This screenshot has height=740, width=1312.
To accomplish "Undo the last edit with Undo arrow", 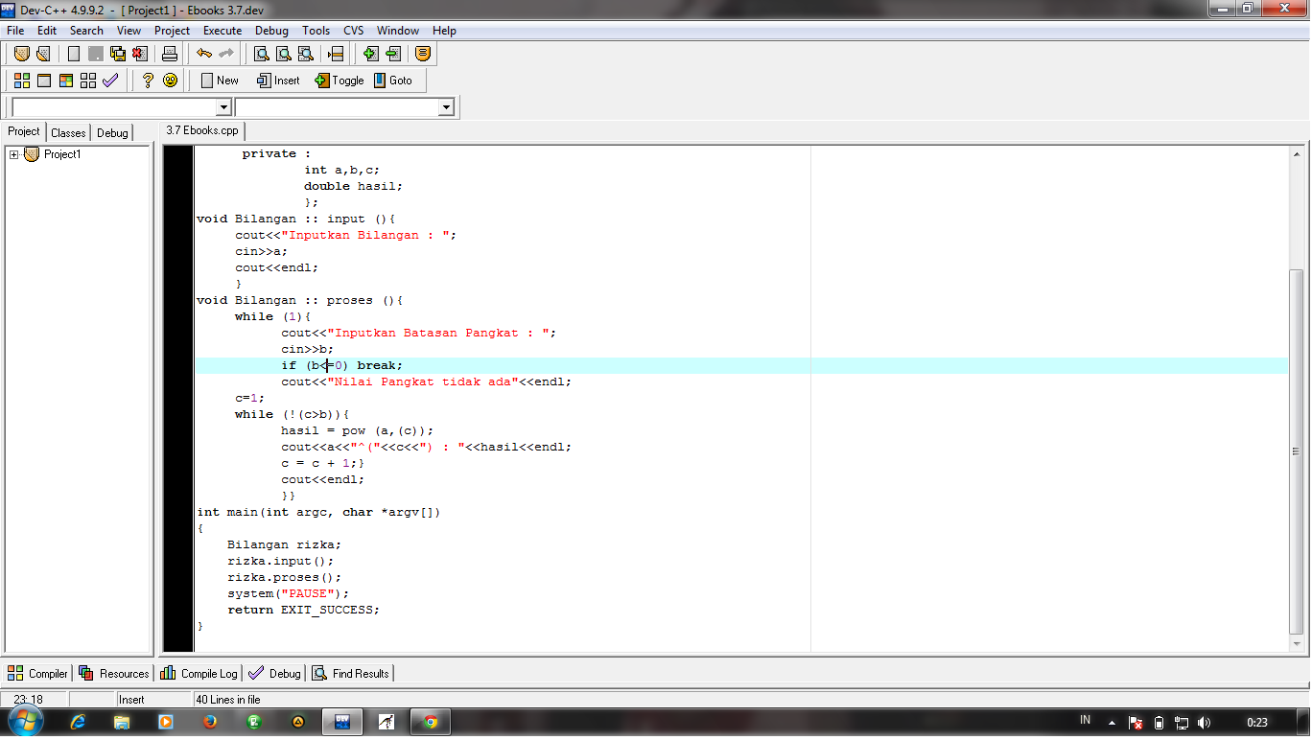I will pyautogui.click(x=202, y=54).
